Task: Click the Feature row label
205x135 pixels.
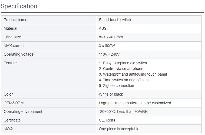Action: tap(10, 63)
